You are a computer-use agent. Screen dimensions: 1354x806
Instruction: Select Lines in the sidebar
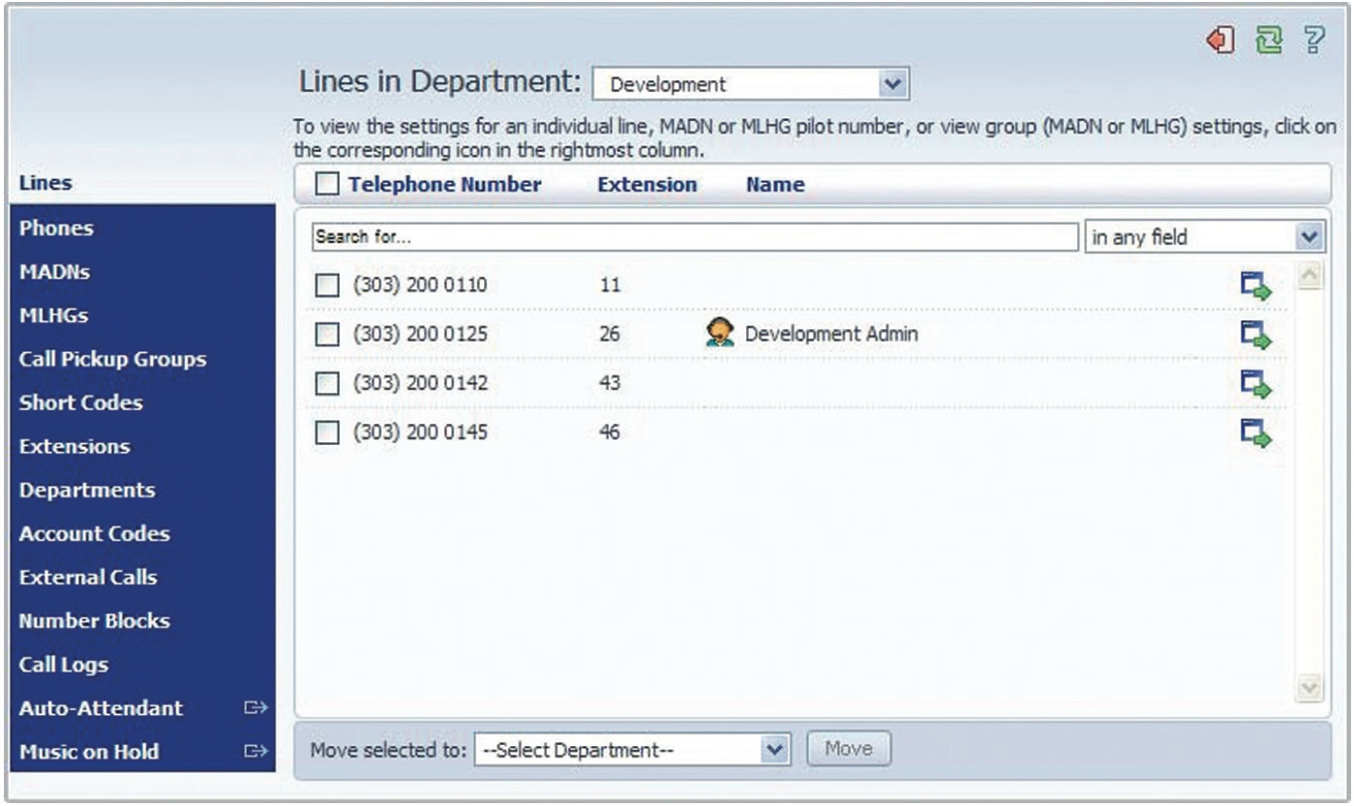45,183
